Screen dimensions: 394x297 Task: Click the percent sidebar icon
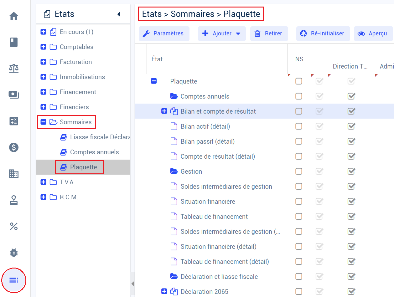[14, 226]
